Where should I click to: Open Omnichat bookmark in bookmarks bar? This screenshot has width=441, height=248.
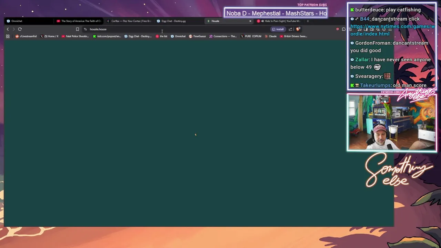point(178,36)
